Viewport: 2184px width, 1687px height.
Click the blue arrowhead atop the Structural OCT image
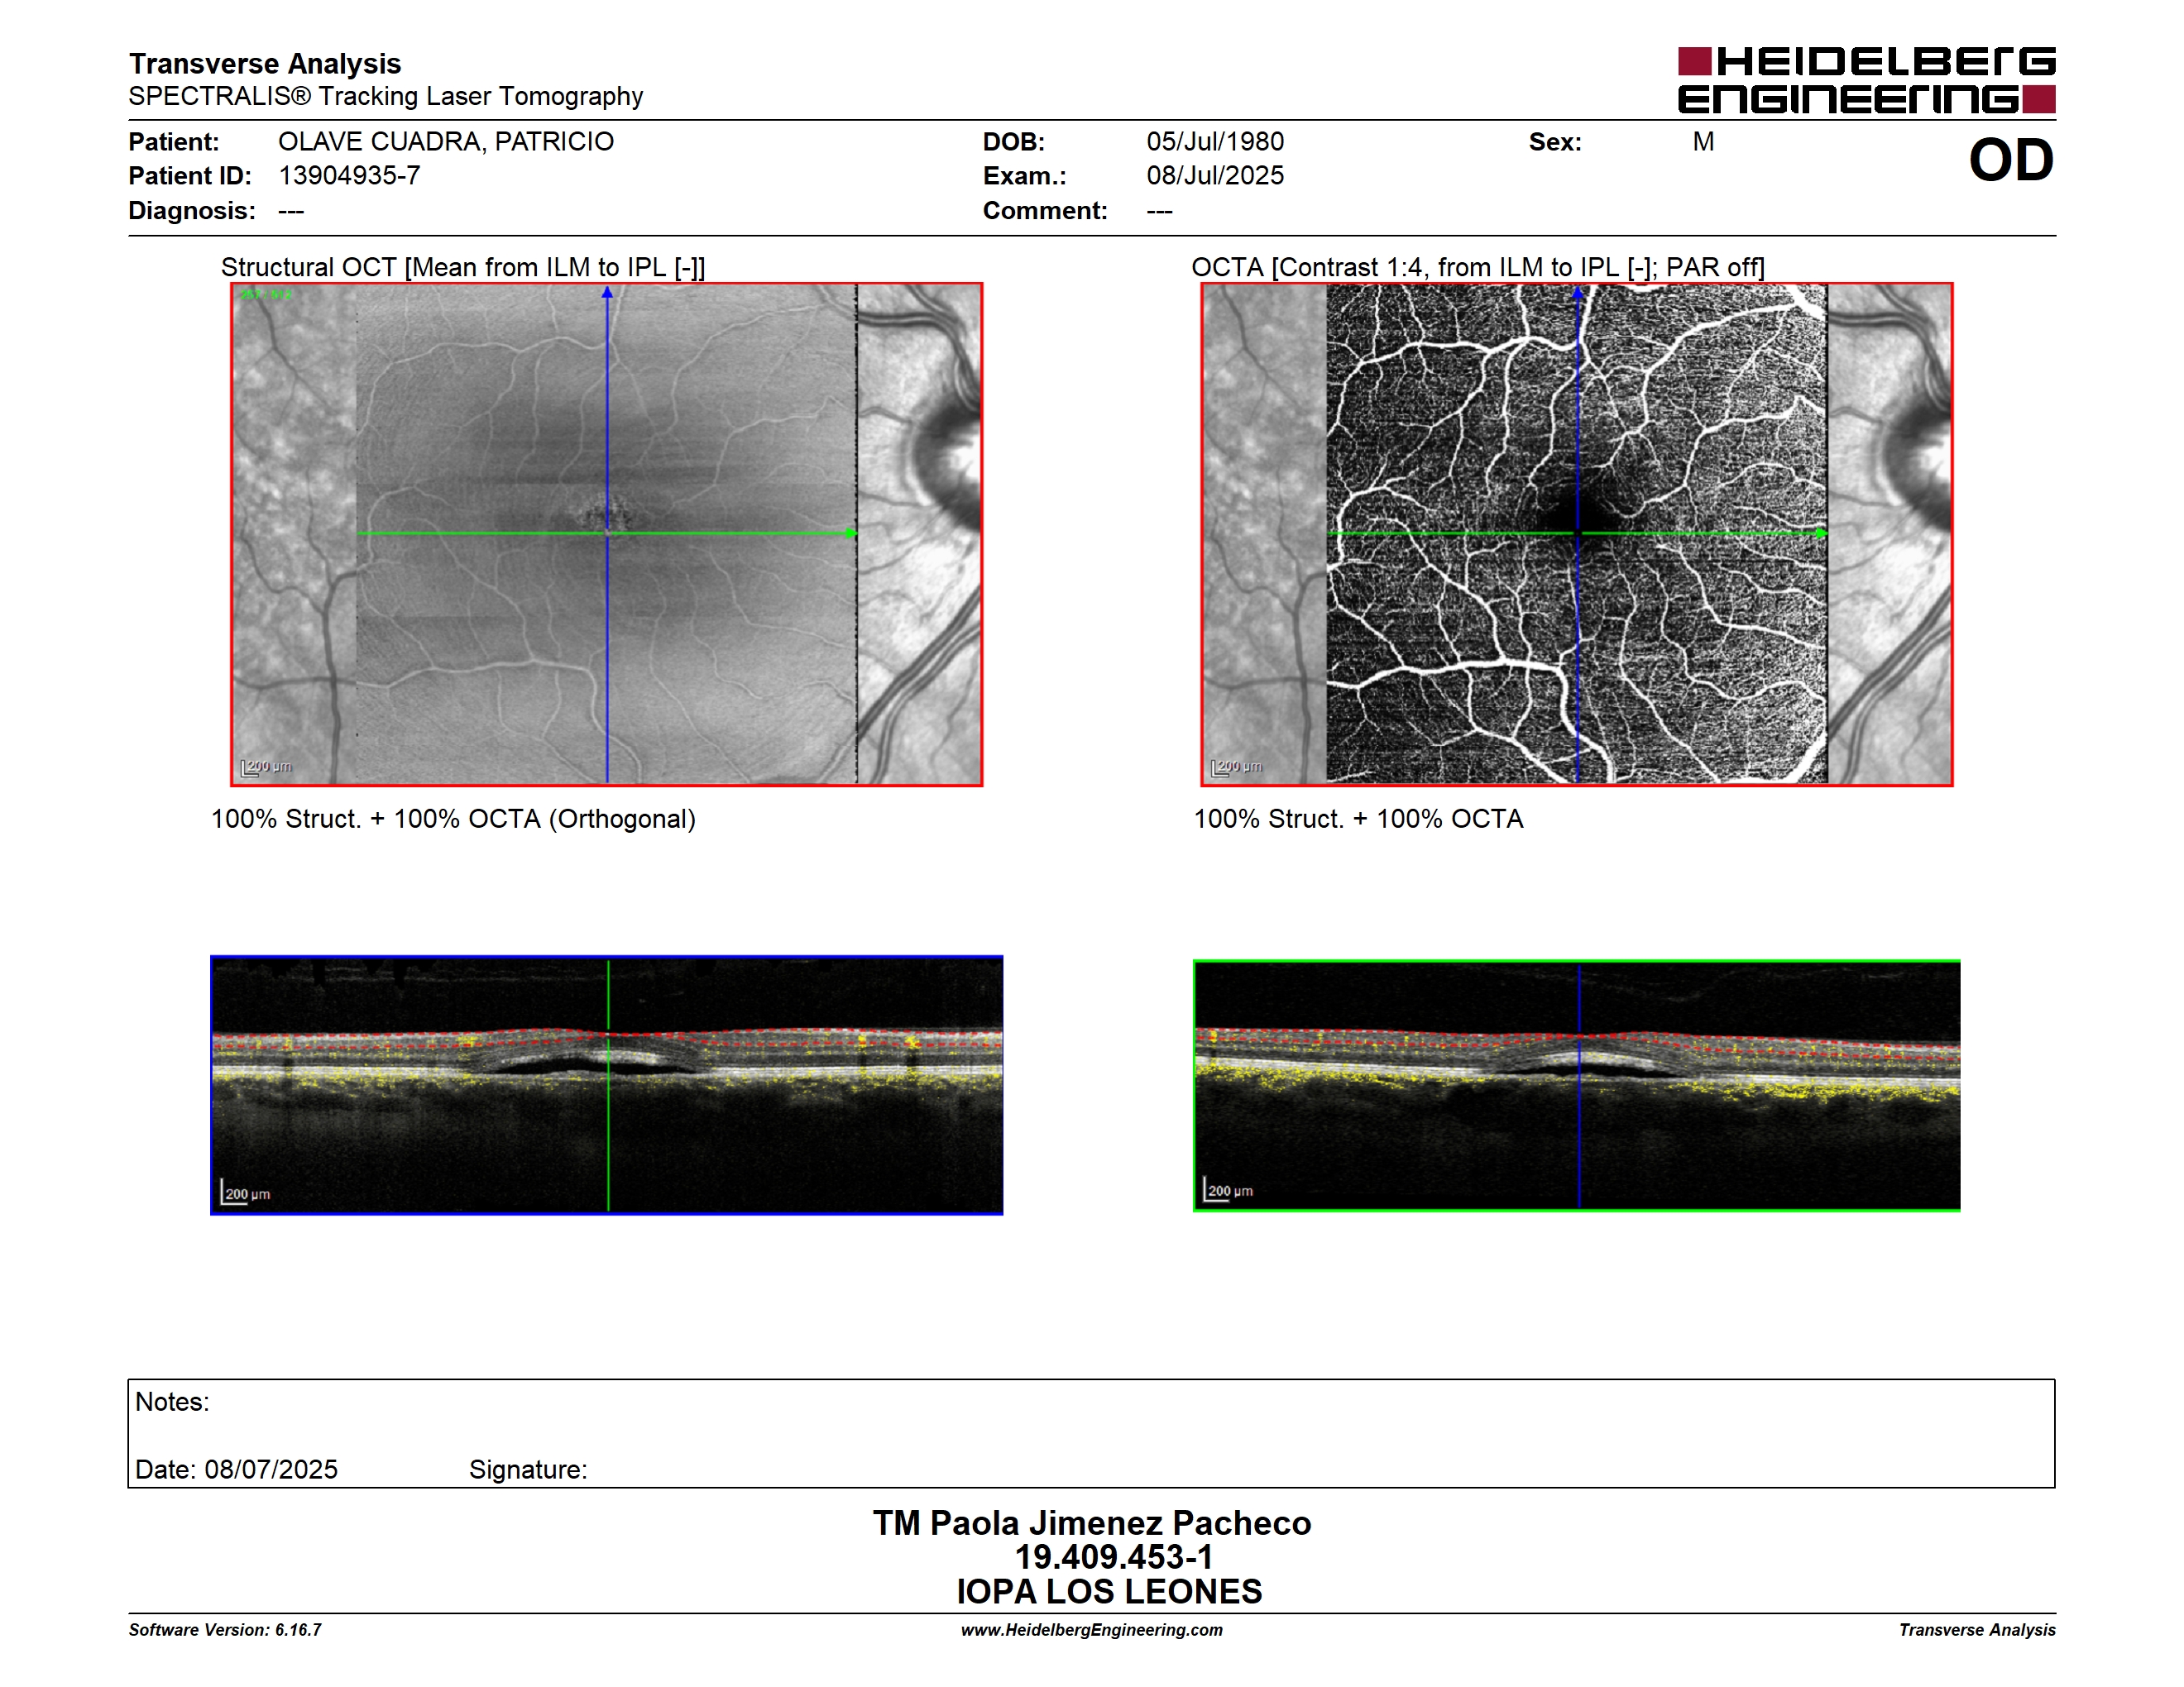[x=607, y=293]
